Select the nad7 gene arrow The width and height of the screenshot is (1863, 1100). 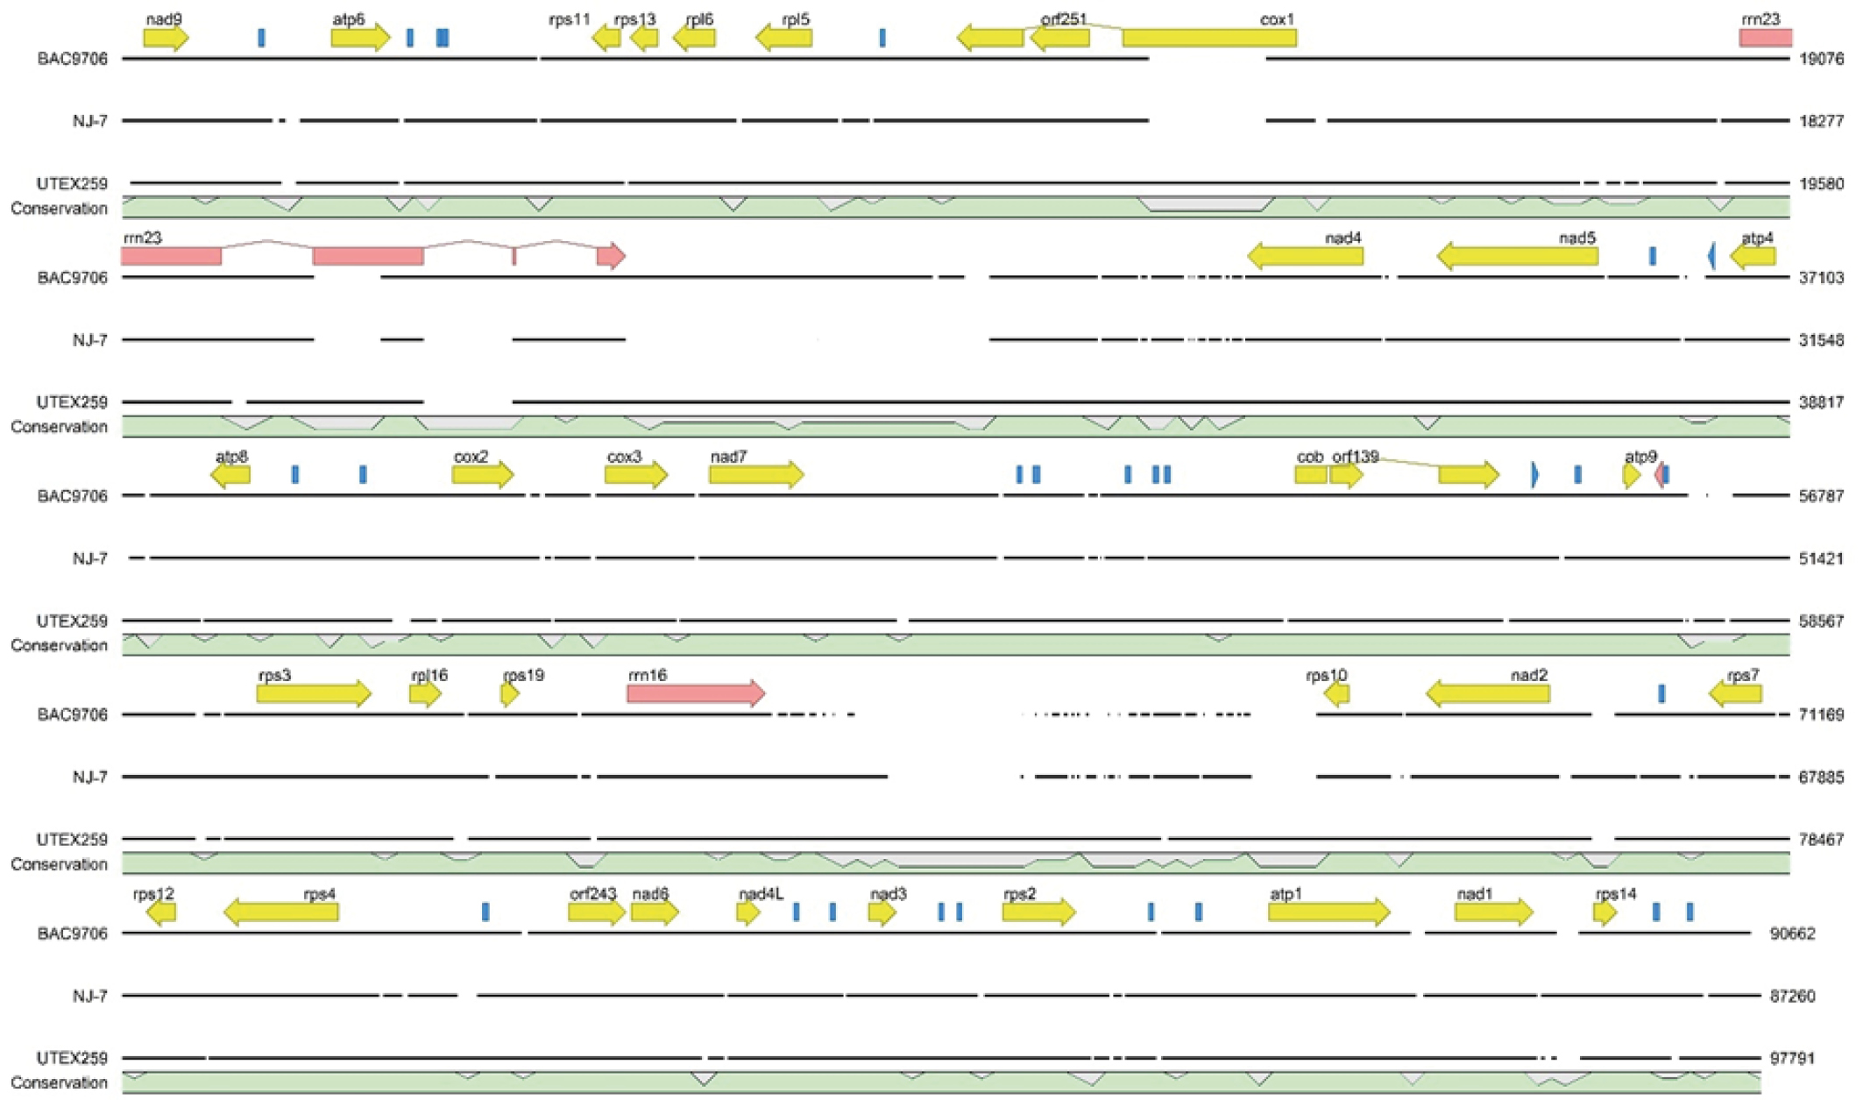pyautogui.click(x=755, y=475)
